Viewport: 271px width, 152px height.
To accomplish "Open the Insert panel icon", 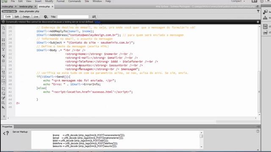I will (265, 12).
